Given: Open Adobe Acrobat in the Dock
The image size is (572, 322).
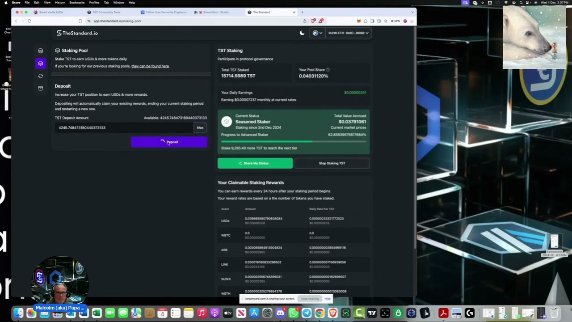Looking at the screenshot, I should [x=443, y=313].
